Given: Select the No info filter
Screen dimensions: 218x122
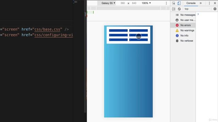Looking at the screenshot, I should (183, 36).
